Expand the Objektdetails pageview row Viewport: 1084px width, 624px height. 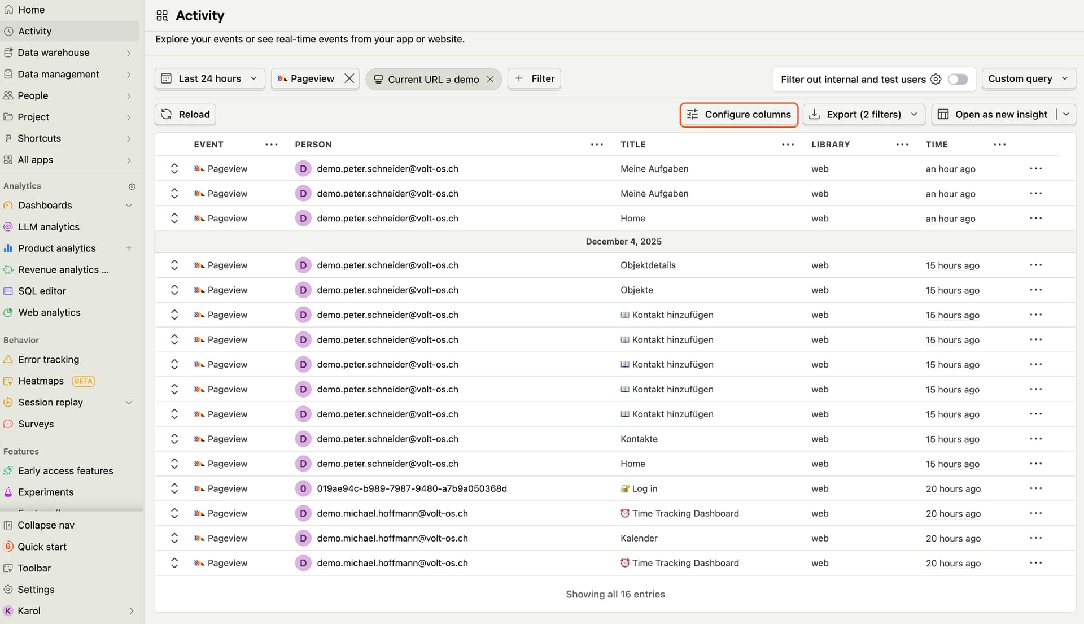pos(174,265)
